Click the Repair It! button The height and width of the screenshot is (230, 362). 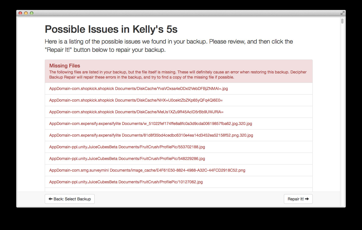point(298,199)
